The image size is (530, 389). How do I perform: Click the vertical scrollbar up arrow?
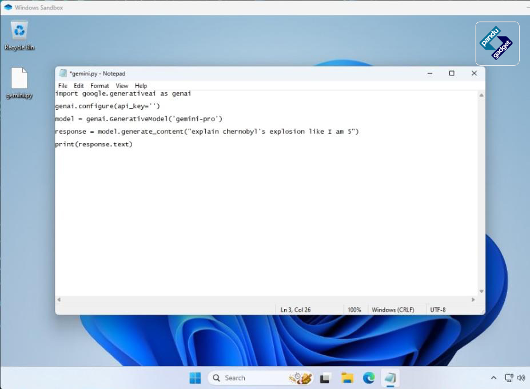coord(481,95)
